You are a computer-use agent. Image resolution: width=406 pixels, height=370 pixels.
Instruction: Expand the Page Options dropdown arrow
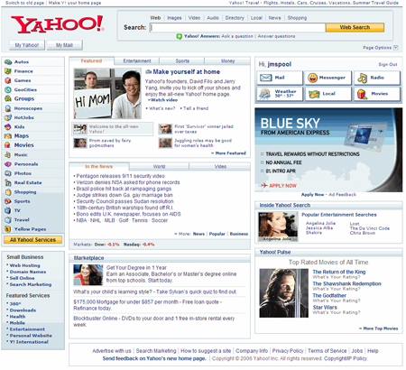[396, 48]
